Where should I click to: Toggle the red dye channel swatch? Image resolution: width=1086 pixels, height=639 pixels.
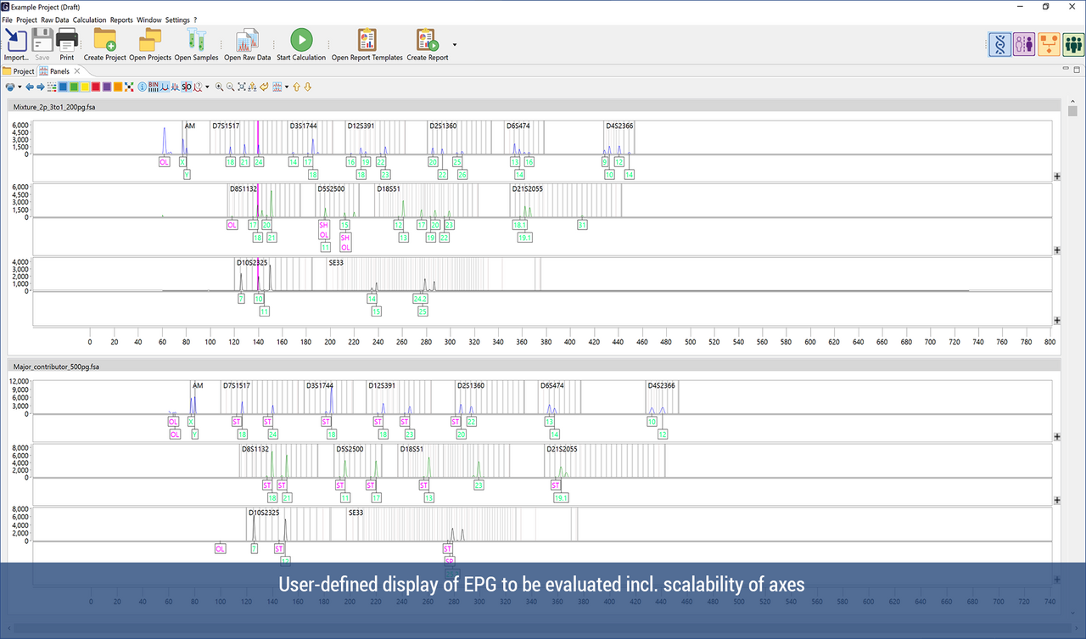[96, 87]
